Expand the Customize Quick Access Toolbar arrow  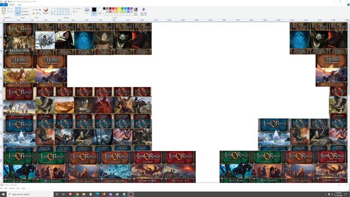tap(14, 2)
